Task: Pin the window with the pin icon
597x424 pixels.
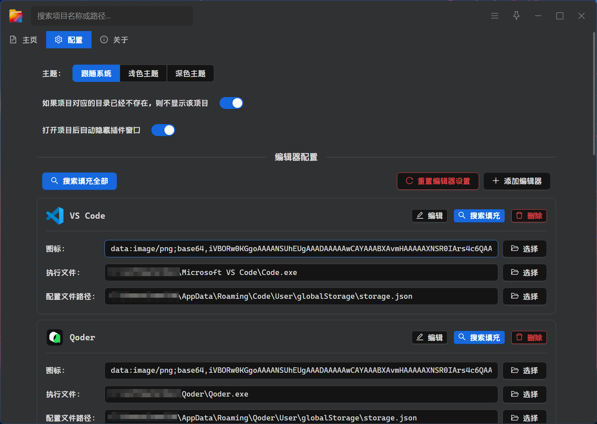Action: (516, 16)
